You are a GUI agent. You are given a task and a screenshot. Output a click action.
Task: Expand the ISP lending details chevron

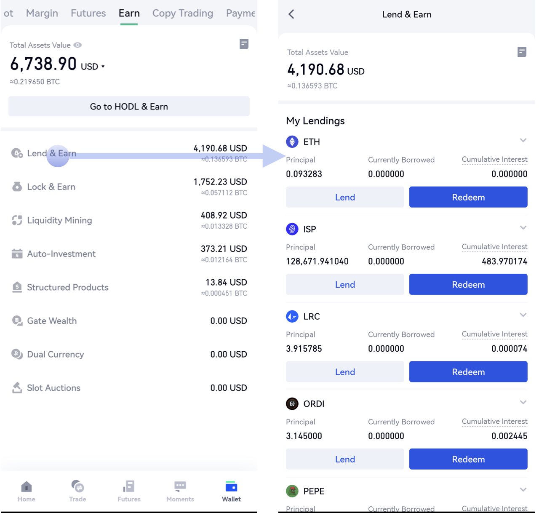coord(523,228)
